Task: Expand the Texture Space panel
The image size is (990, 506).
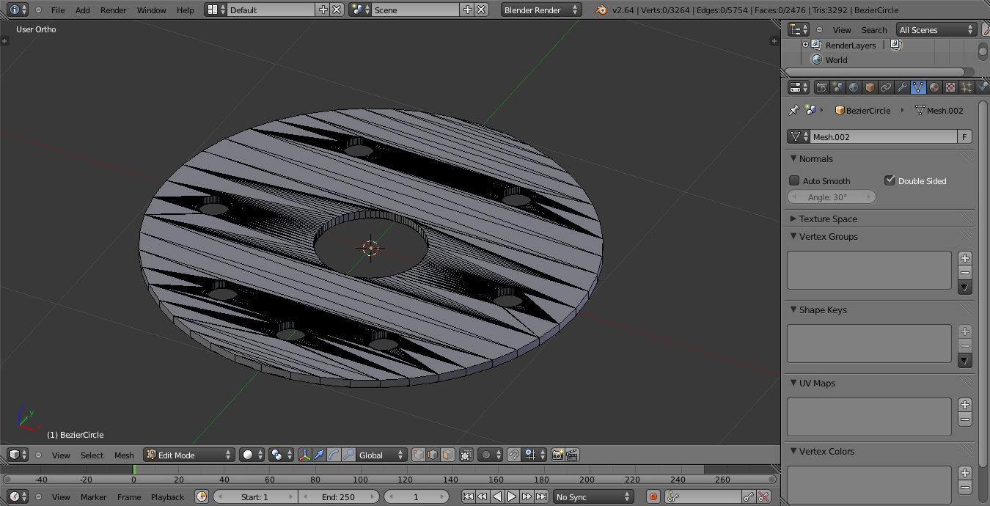Action: (x=793, y=219)
